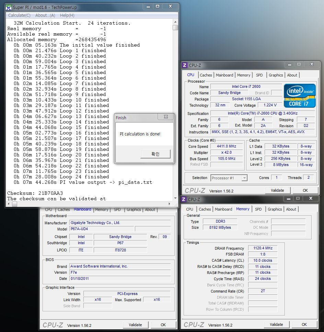This screenshot has width=324, height=332.
Task: Select CPU tab in top CPU-Z window
Action: [x=190, y=75]
